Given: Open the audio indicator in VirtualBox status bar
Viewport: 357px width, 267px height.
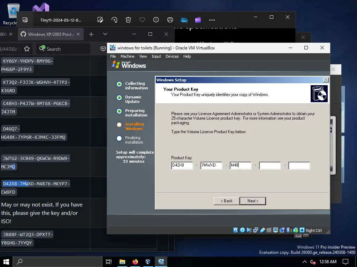Looking at the screenshot, I should (x=249, y=230).
